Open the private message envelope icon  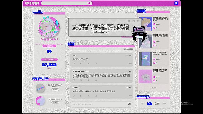coord(150,103)
